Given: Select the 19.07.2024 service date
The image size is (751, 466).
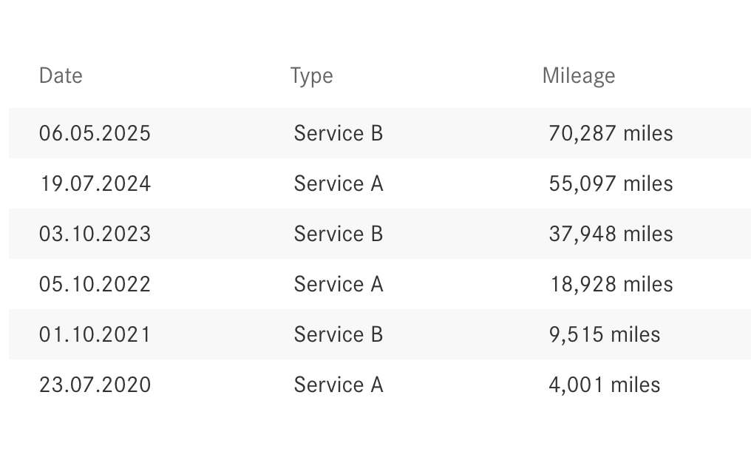Looking at the screenshot, I should pyautogui.click(x=95, y=183).
